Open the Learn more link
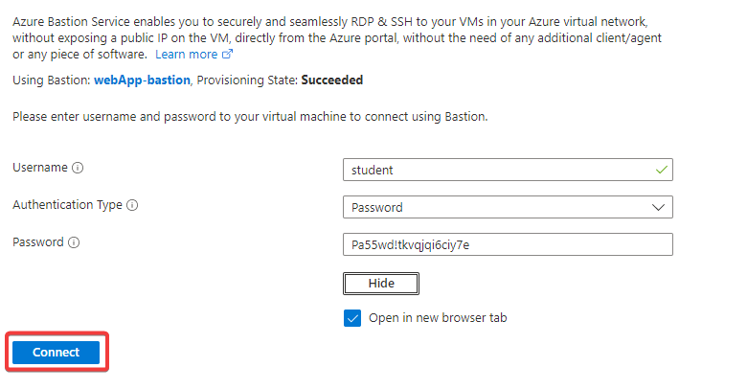 pyautogui.click(x=186, y=55)
